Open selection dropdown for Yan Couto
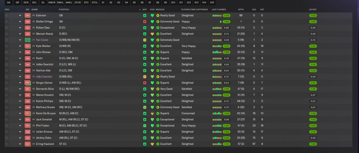Viewport: 359px width, 153px height. tap(20, 40)
